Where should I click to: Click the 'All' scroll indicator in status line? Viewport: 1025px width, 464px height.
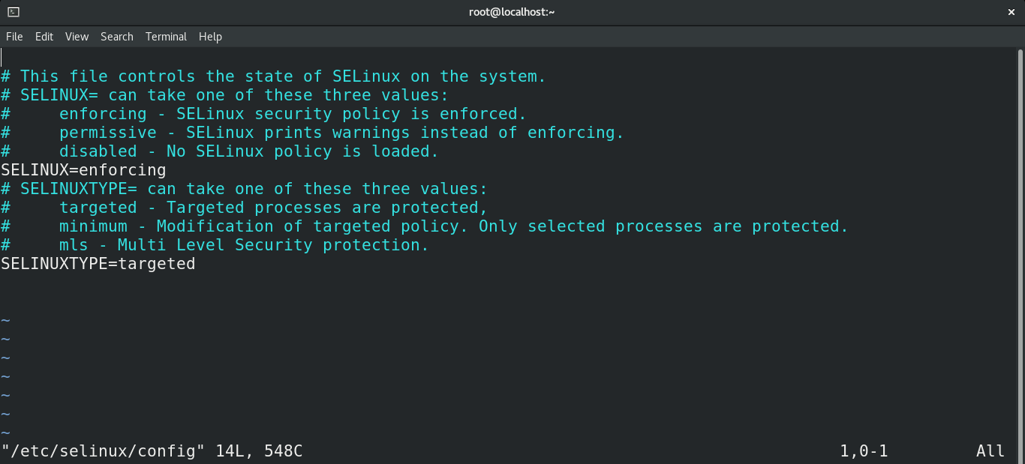coord(990,451)
